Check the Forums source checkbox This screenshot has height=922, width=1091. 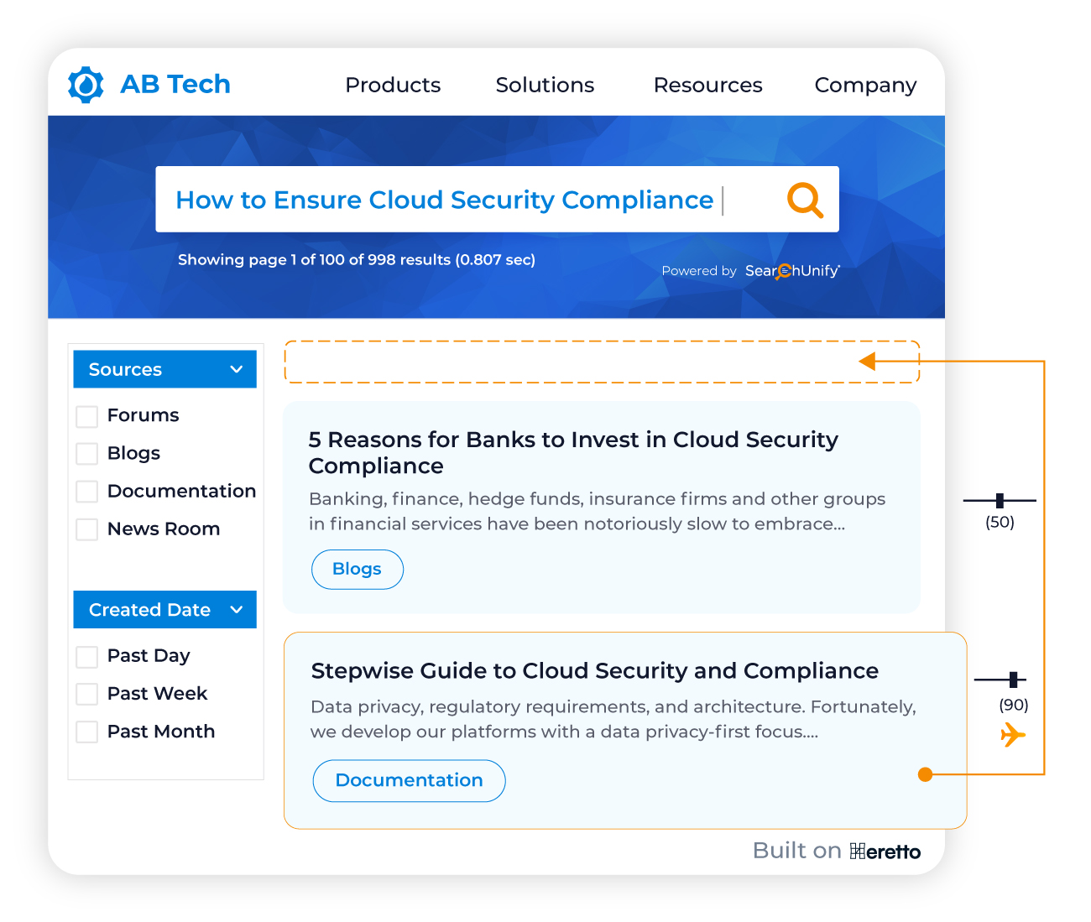point(87,416)
